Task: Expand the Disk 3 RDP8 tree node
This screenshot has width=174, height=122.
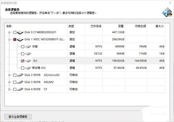Action: [9, 82]
